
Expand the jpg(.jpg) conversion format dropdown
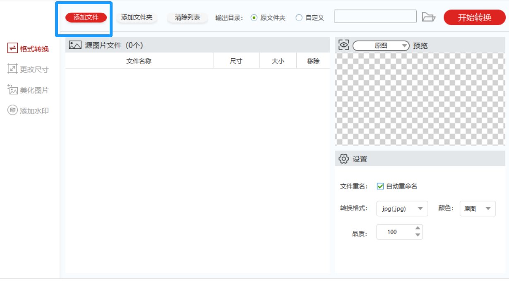402,209
